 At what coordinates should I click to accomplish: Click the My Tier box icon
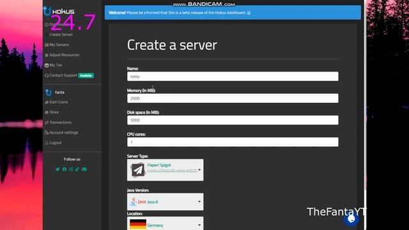tap(47, 65)
